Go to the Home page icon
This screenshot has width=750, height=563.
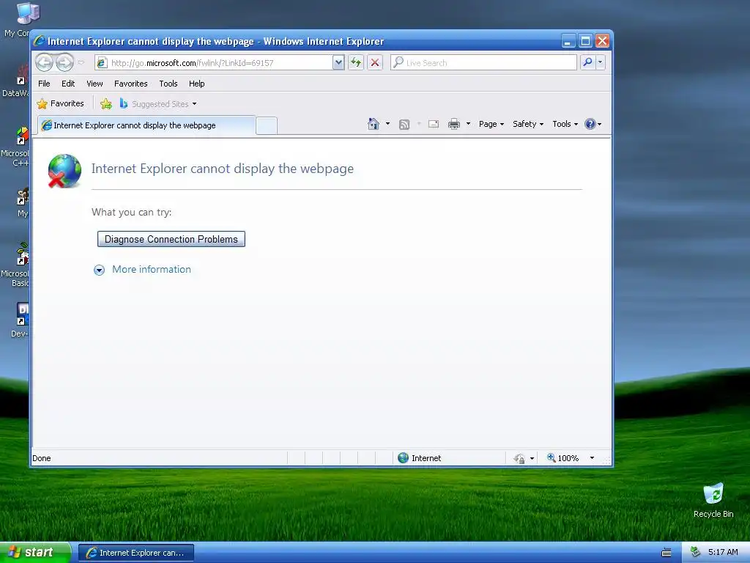point(373,124)
